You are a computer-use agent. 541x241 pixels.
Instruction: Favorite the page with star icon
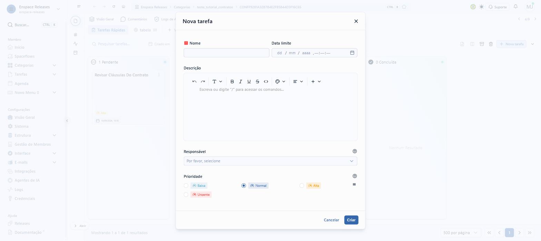[x=404, y=7]
